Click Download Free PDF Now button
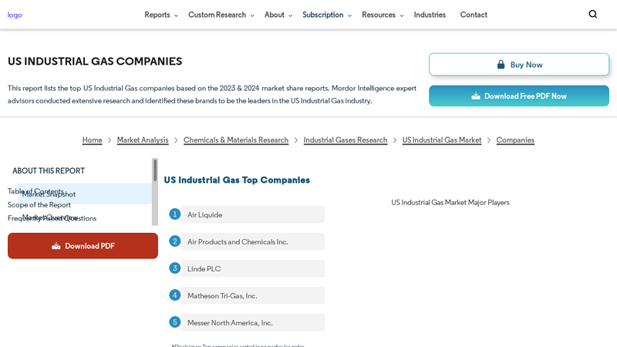This screenshot has height=347, width=617. coord(518,96)
